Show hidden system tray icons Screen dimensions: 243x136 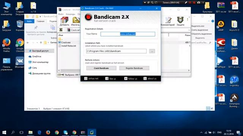(x=201, y=133)
